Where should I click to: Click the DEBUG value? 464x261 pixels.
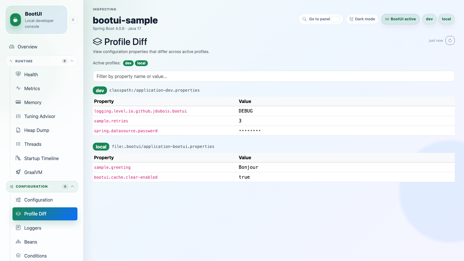[246, 111]
